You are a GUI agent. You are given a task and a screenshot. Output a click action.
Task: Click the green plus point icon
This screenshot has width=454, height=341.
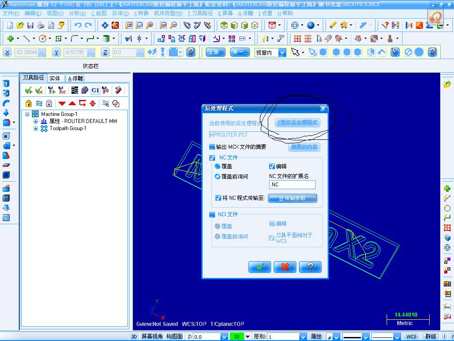coord(11,38)
